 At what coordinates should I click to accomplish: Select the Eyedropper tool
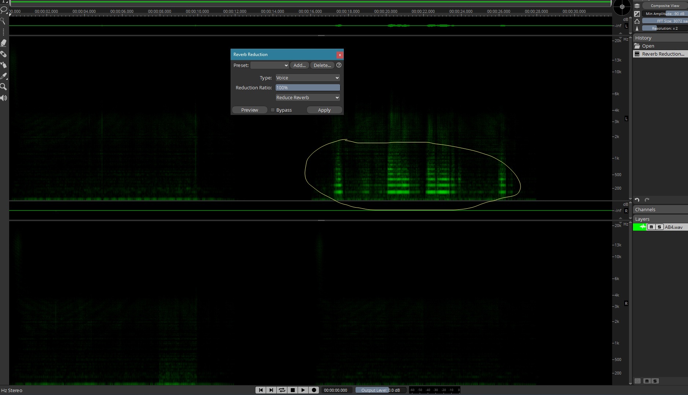coord(4,76)
